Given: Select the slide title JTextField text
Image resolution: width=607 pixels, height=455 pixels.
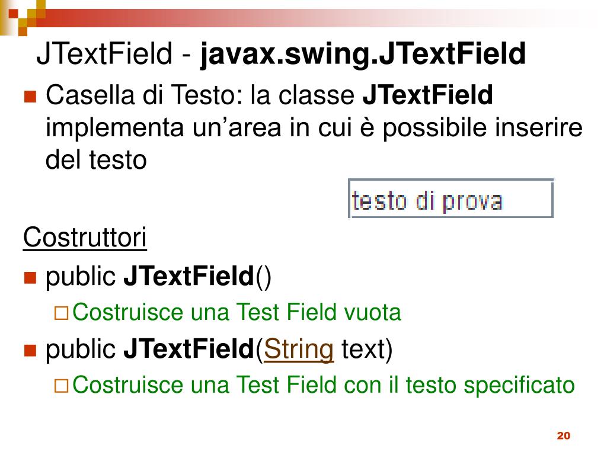Looking at the screenshot, I should pyautogui.click(x=104, y=53).
